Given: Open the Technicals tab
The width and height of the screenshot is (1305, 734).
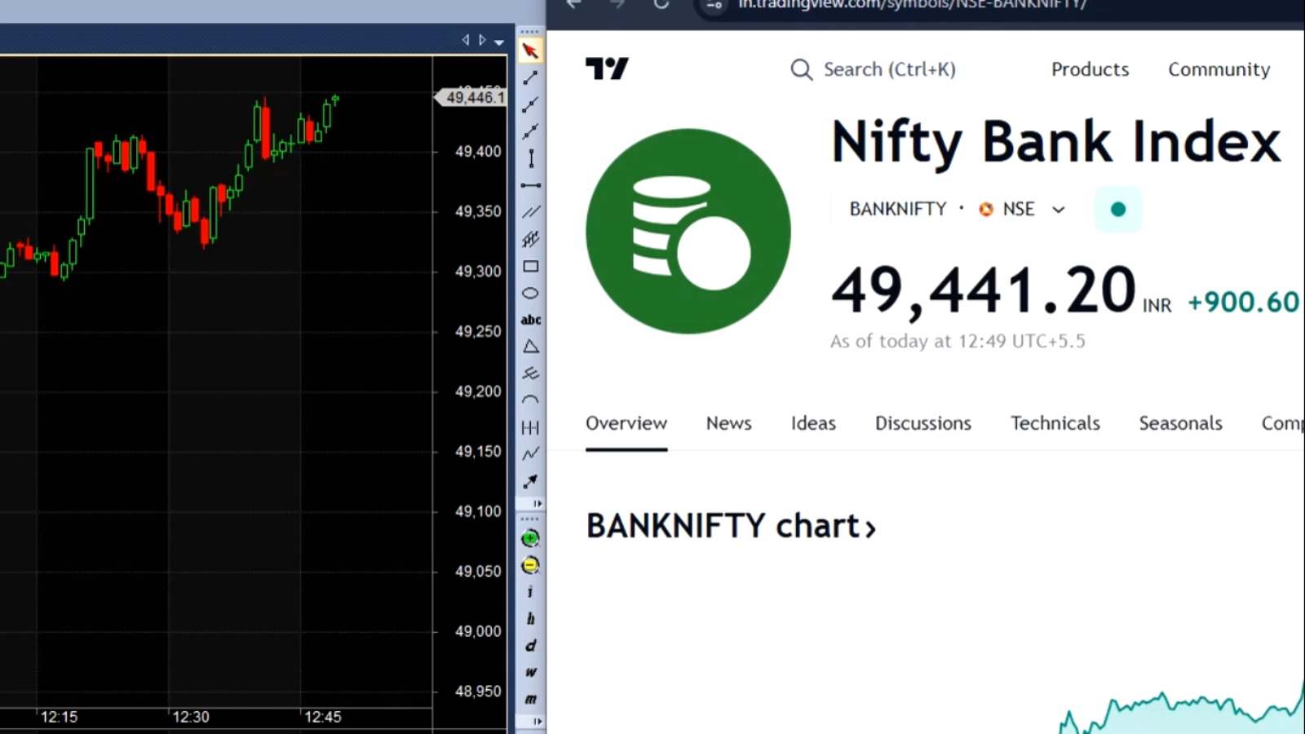Looking at the screenshot, I should [1055, 423].
